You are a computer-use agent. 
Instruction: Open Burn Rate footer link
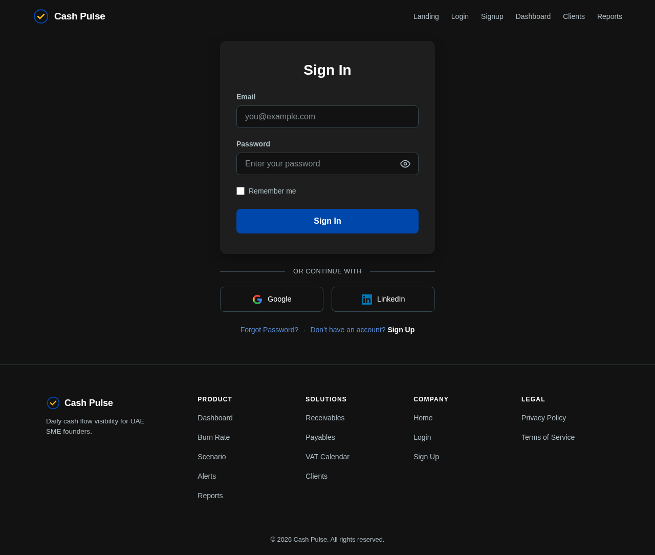214,437
